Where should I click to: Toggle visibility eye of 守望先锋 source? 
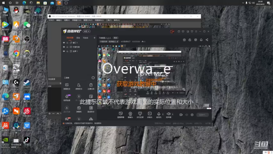coord(64,47)
